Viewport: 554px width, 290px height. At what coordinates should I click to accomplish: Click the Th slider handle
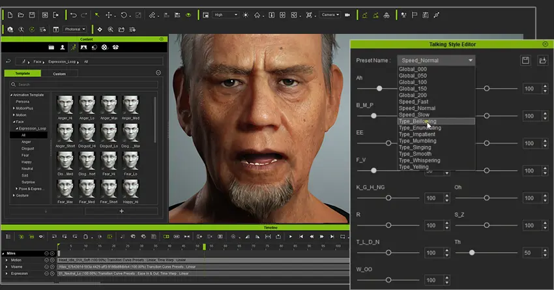[471, 252]
